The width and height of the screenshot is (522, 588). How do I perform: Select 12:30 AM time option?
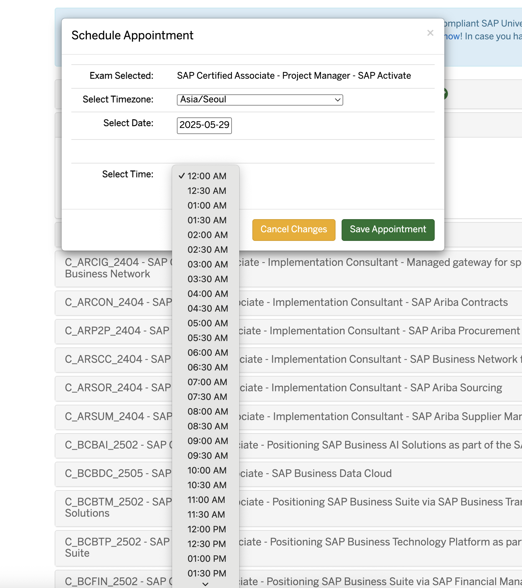(206, 191)
